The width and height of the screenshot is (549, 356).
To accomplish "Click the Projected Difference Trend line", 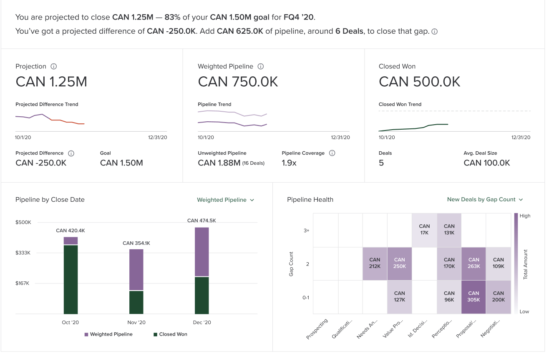I will coord(50,119).
